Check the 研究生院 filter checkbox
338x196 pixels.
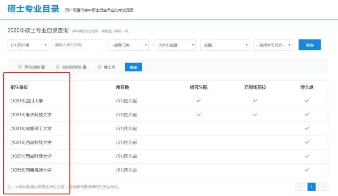(20, 67)
